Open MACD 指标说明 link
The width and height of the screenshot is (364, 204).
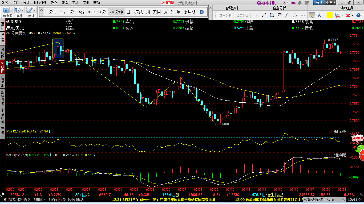click(340, 155)
